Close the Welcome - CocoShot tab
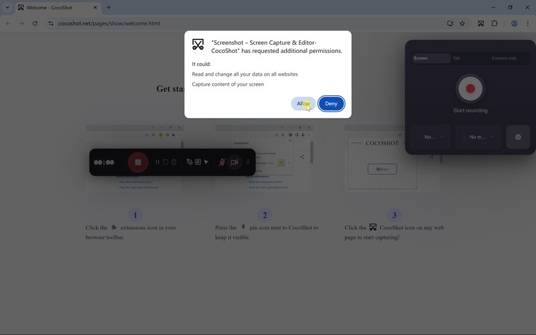This screenshot has height=335, width=536. pos(95,7)
